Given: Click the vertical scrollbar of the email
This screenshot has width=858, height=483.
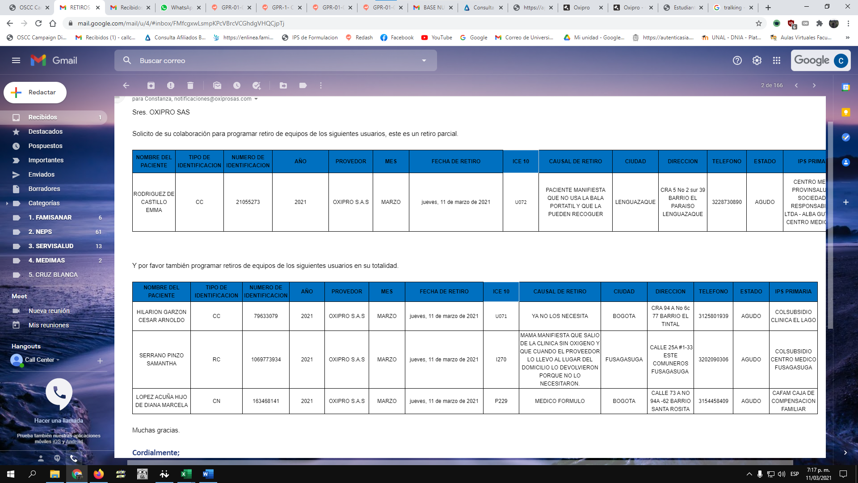Looking at the screenshot, I should (830, 225).
